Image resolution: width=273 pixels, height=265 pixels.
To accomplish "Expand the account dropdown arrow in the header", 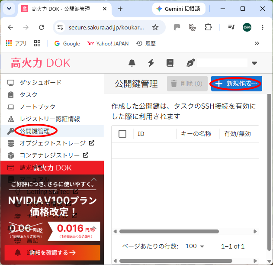I will tap(254, 63).
